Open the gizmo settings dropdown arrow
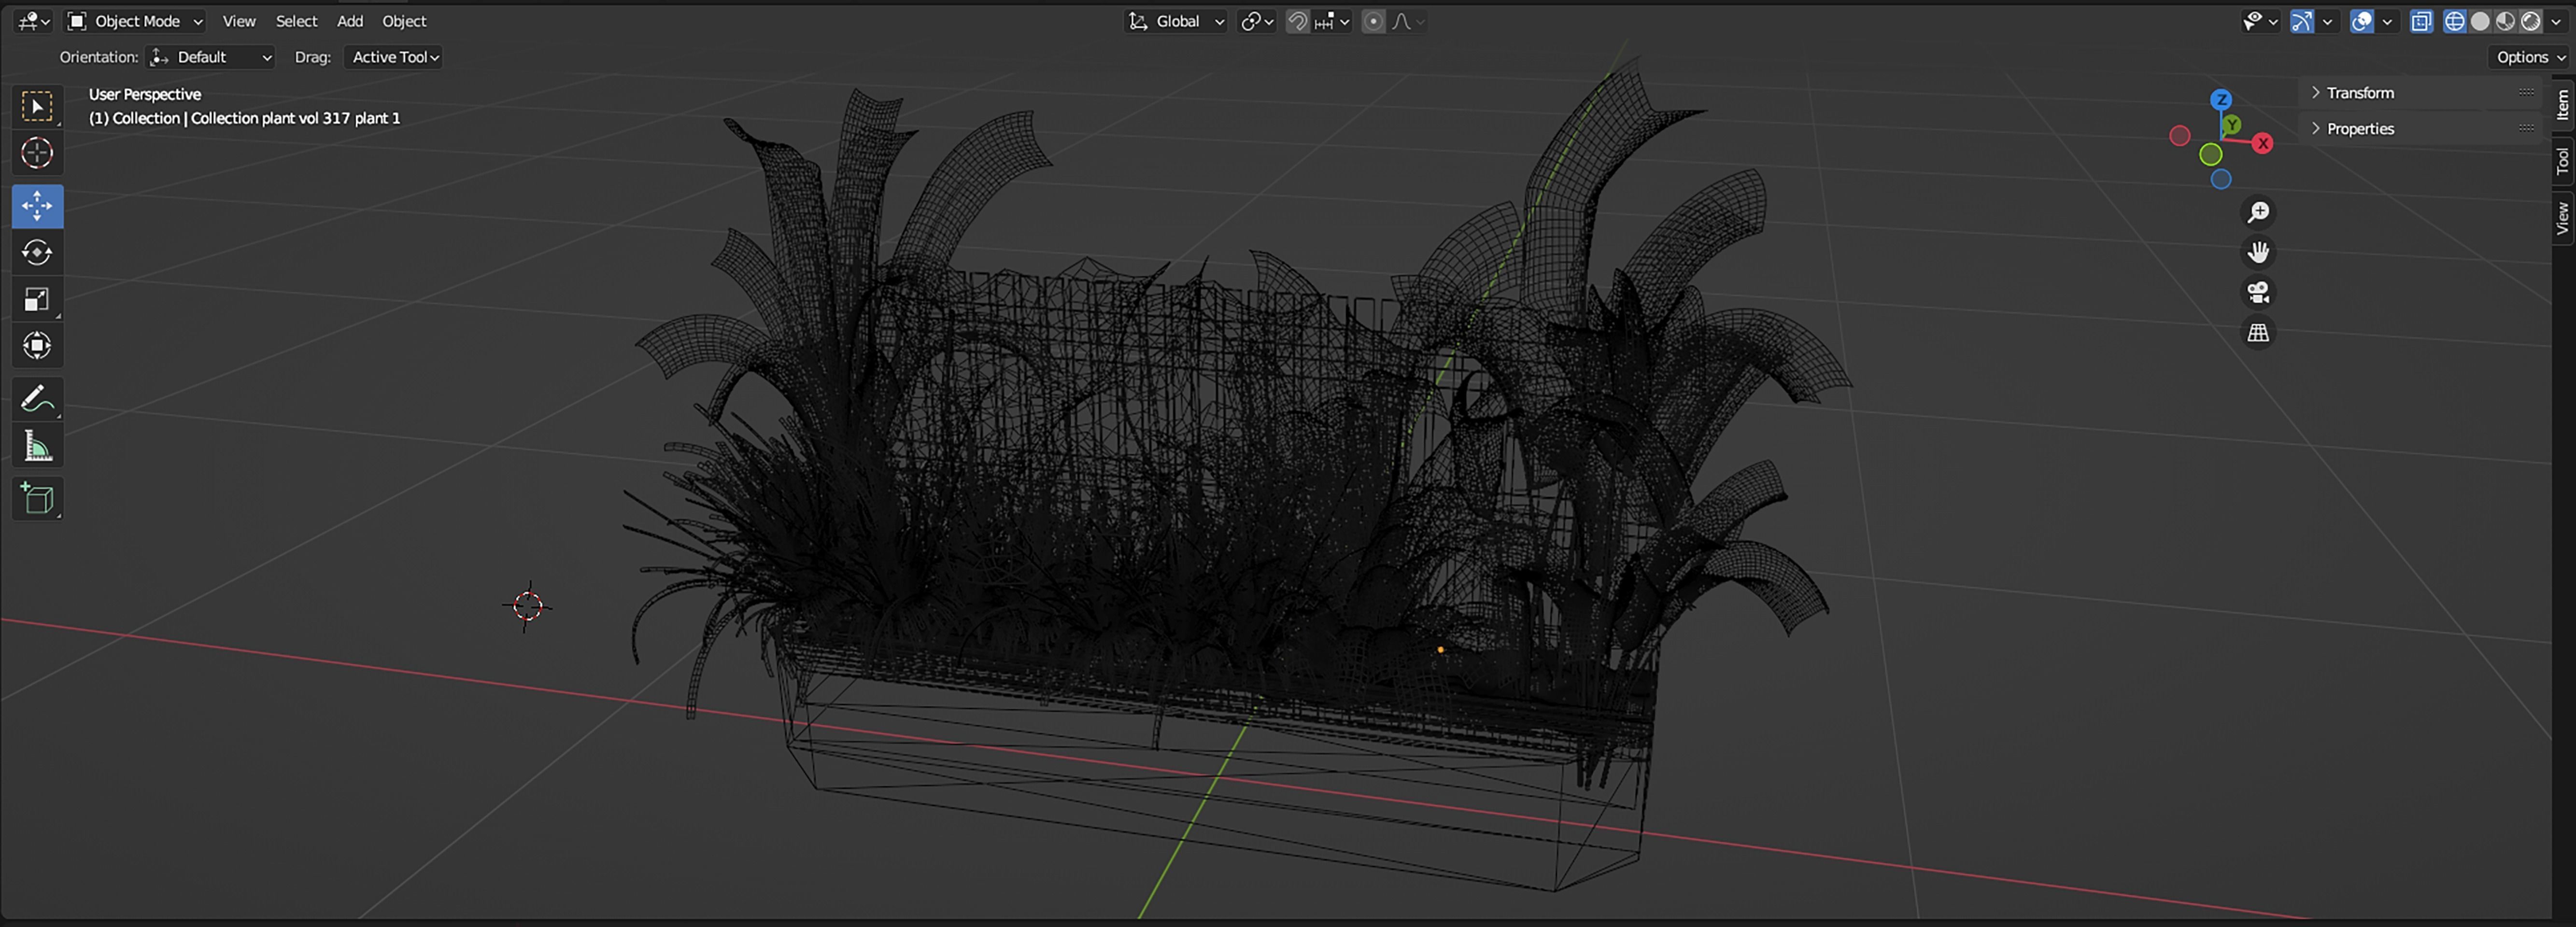This screenshot has width=2576, height=927. tap(2327, 21)
